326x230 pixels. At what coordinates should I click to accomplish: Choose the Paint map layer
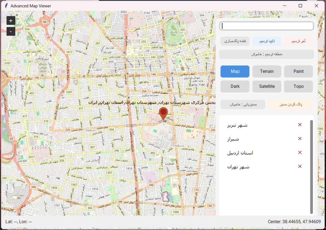point(298,71)
